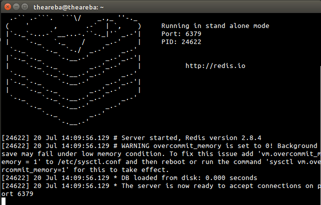The image size is (321, 205).
Task: Click 'The server is now ready' log line
Action: [x=161, y=186]
